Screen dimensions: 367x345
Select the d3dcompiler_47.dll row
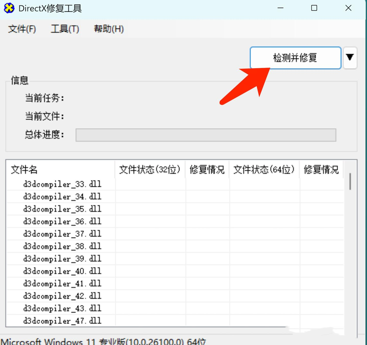point(175,321)
